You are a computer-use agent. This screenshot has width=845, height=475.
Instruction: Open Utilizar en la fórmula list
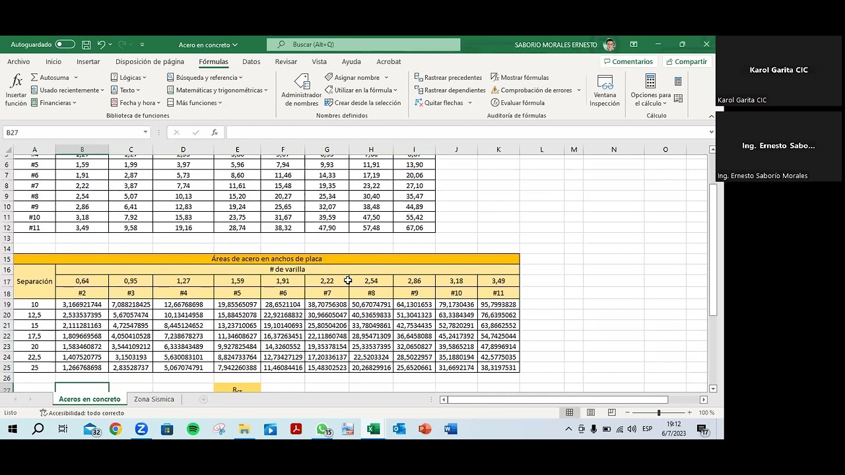point(361,90)
